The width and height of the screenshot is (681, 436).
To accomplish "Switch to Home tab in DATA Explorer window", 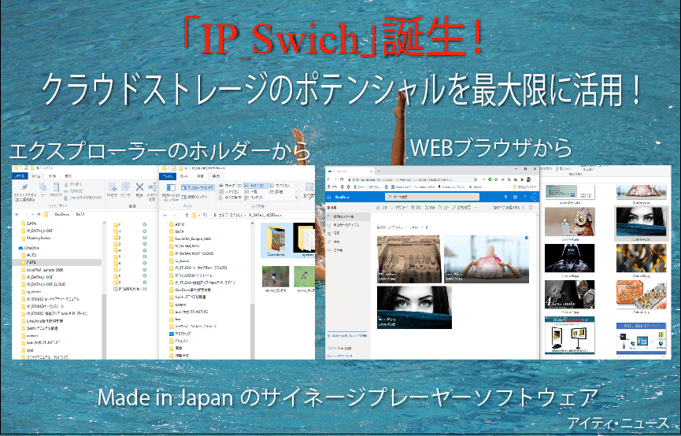I will (x=35, y=176).
